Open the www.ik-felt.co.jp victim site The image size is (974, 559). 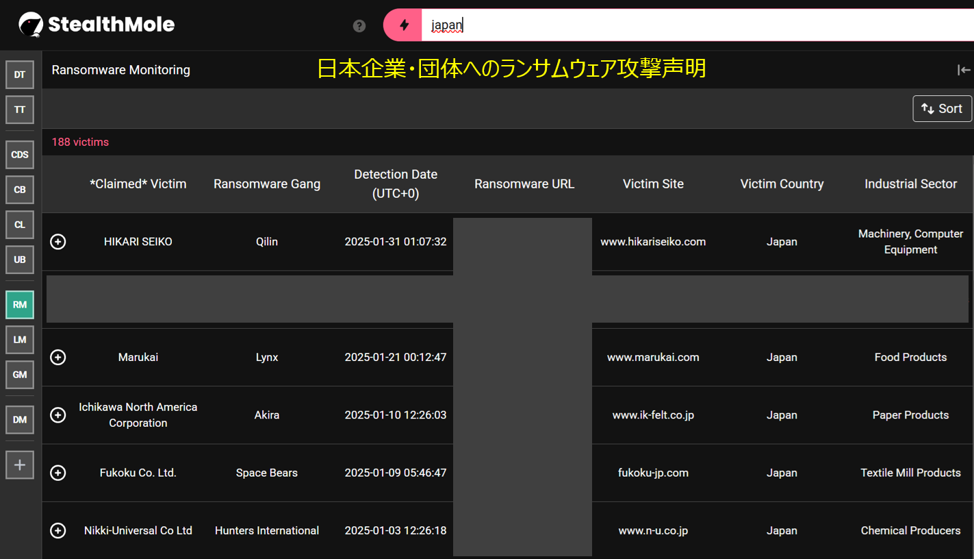[653, 415]
